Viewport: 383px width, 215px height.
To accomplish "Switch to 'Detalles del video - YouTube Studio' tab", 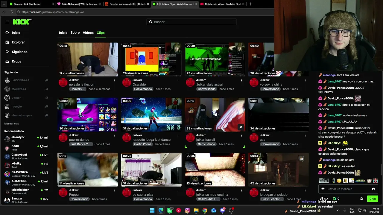I will (x=221, y=4).
